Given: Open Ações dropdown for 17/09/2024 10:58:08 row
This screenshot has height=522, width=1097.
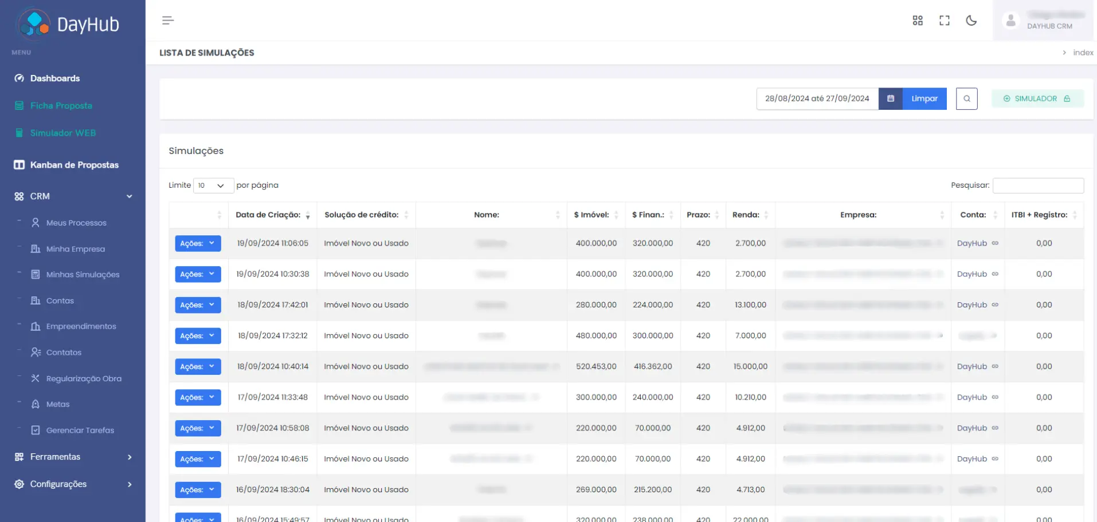Looking at the screenshot, I should pos(198,428).
